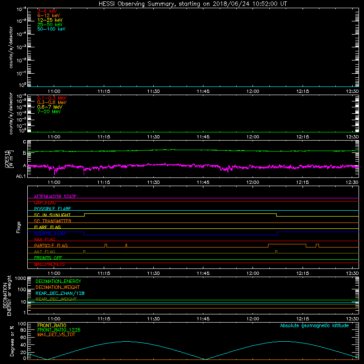
Task: Click the REAR_DEC_WEIGHT legend label
Action: coord(56,299)
